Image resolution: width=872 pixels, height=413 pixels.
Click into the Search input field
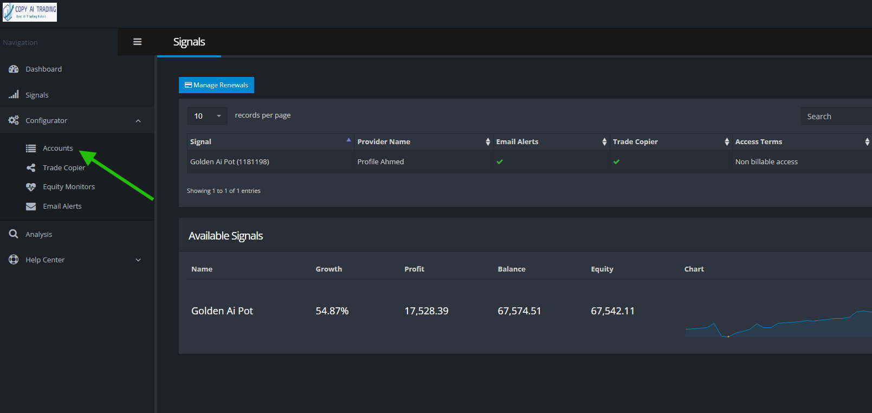click(835, 117)
